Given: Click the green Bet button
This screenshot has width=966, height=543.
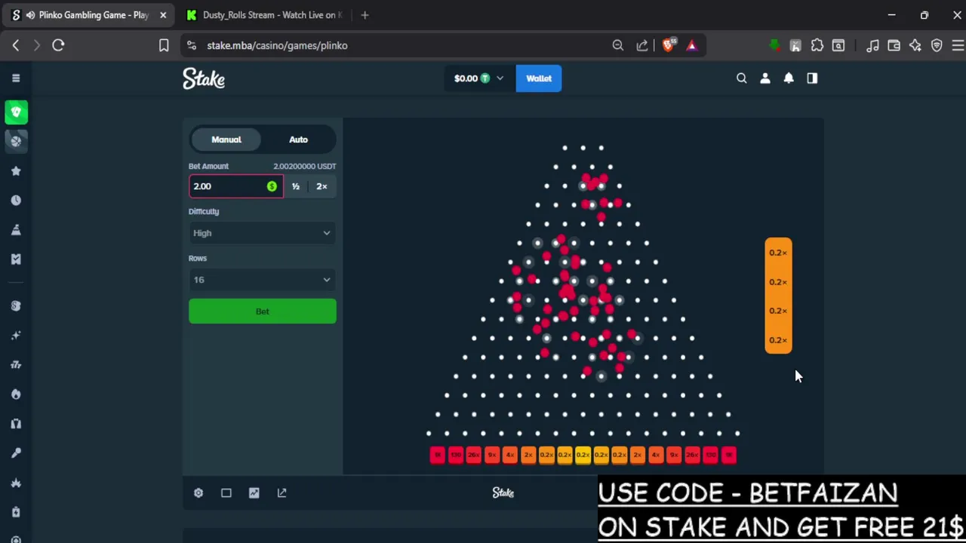Looking at the screenshot, I should tap(262, 311).
